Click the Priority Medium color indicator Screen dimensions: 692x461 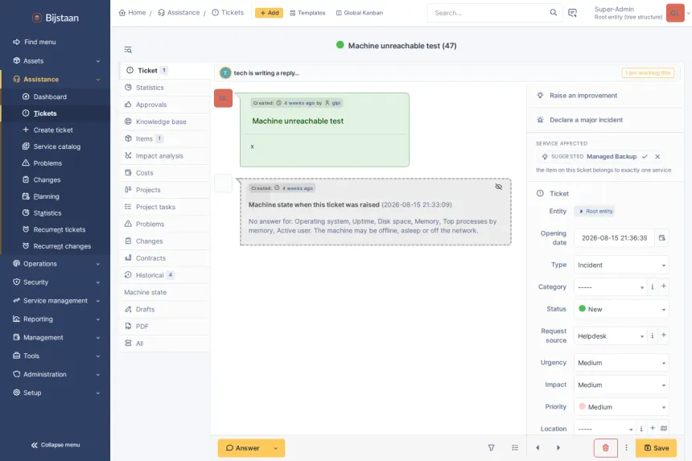pos(582,406)
